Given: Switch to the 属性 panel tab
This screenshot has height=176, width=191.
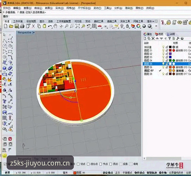Looking at the screenshot, I should (x=148, y=34).
